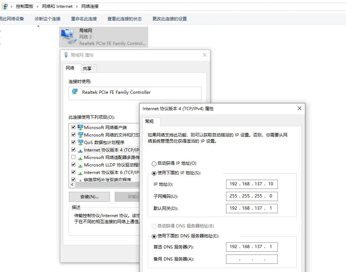This screenshot has height=272, width=346.
Task: Select 自动获得 DNS 服务器地址 radio button
Action: 154,227
